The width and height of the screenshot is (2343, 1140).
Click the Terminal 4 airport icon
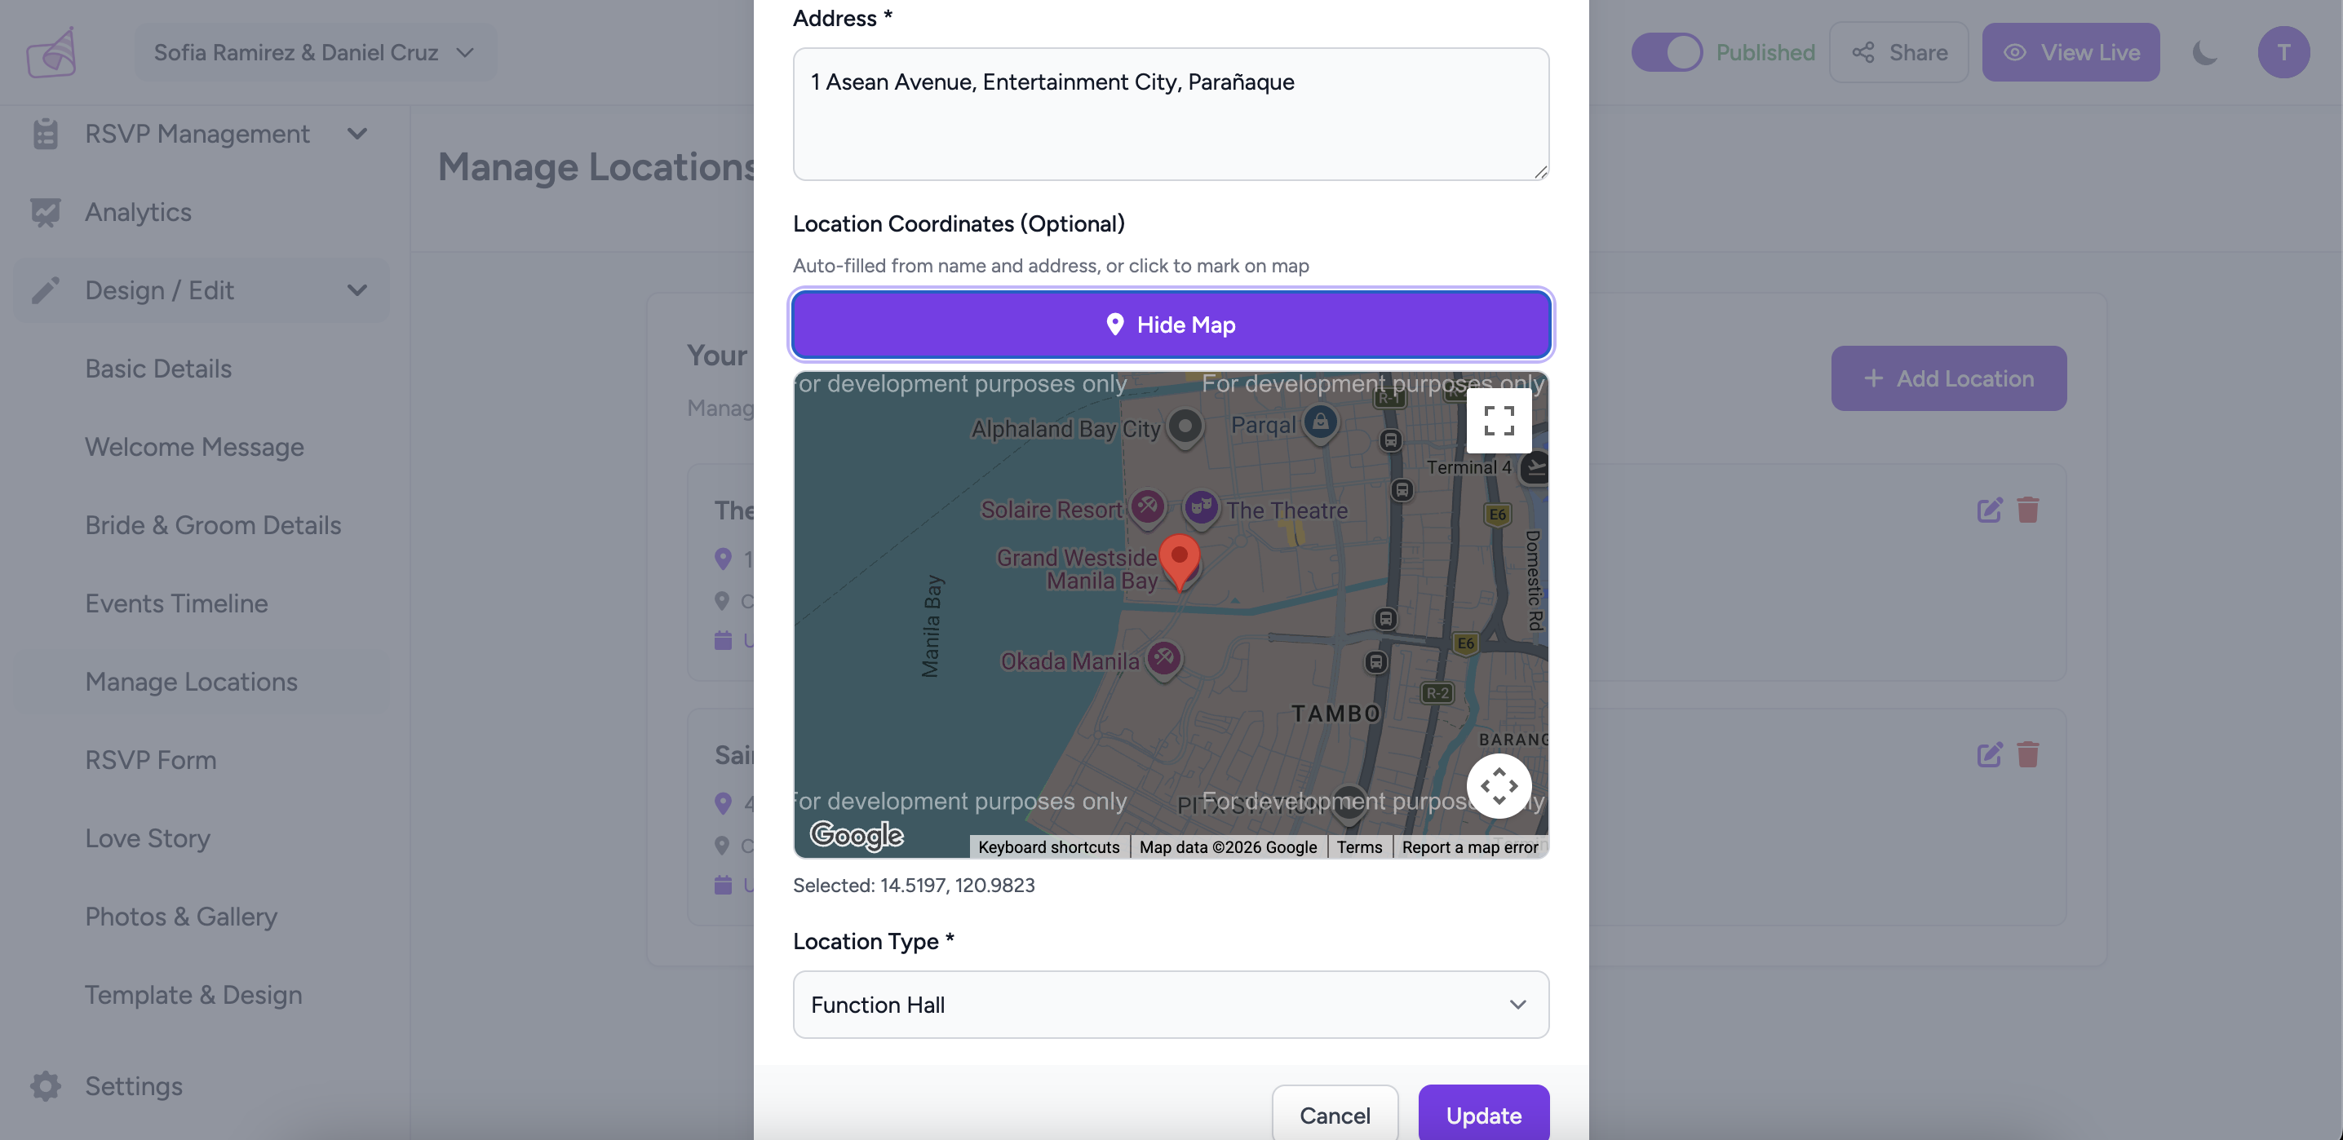coord(1535,468)
